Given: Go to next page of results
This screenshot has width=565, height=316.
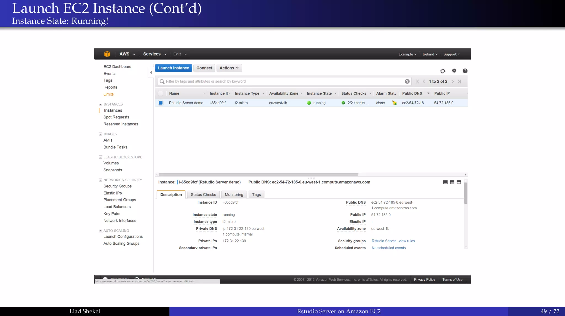Looking at the screenshot, I should [453, 81].
